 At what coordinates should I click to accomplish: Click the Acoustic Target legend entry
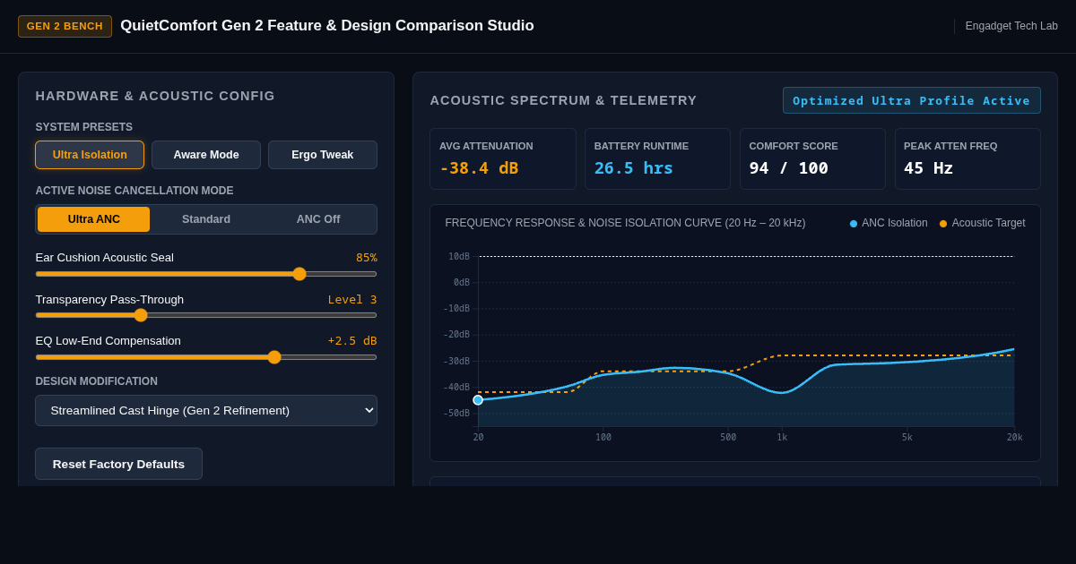(x=982, y=223)
